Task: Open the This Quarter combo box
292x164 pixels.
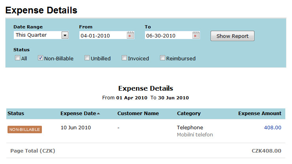Action: click(x=41, y=35)
